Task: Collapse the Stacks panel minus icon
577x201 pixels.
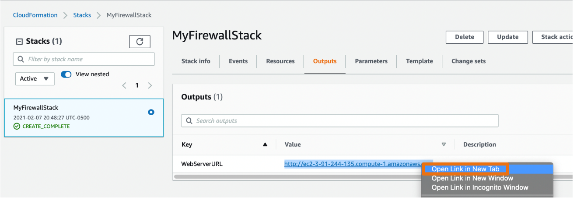Action: [19, 42]
